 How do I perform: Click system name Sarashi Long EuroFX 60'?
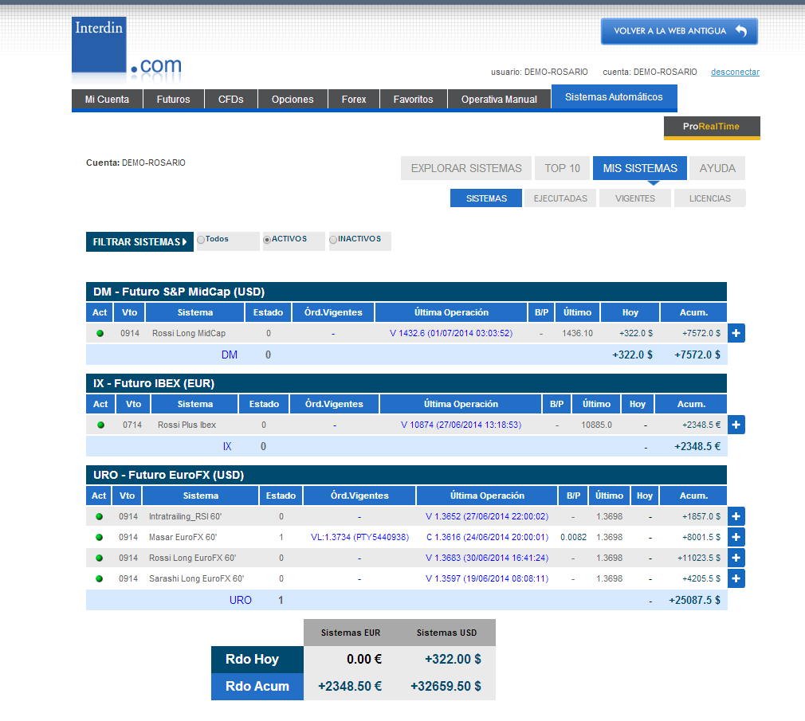[x=197, y=579]
